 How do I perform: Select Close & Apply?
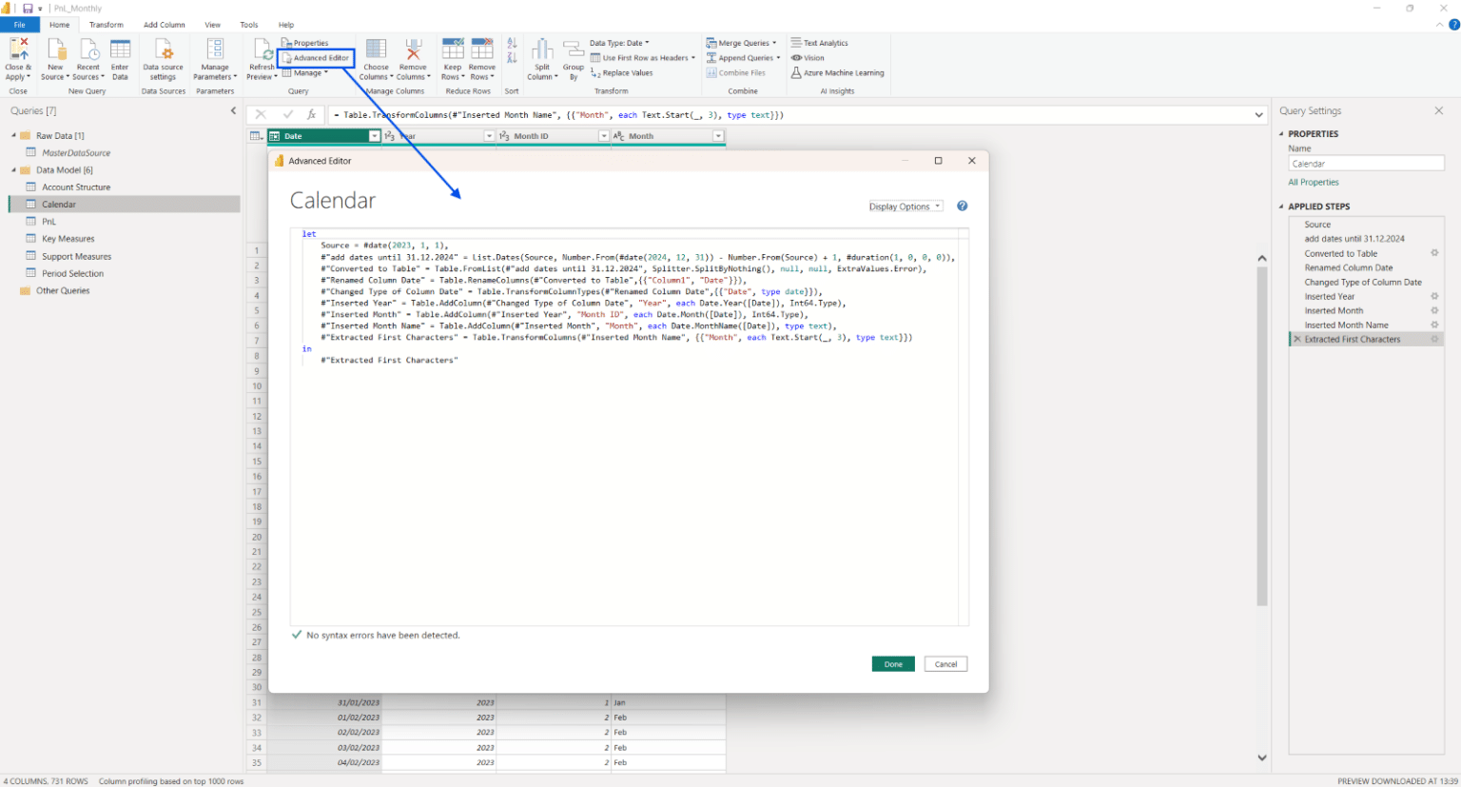pos(18,61)
